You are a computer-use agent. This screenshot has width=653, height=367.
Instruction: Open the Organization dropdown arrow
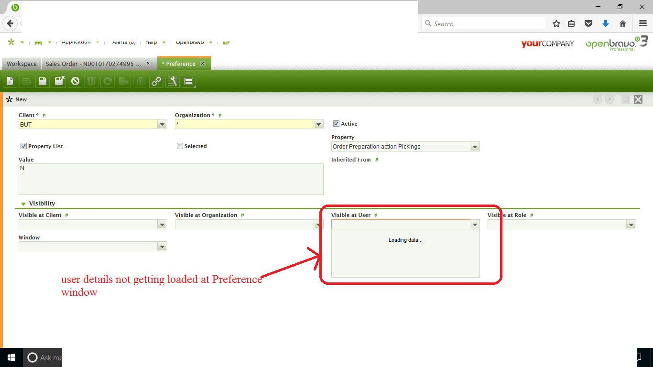(x=319, y=125)
